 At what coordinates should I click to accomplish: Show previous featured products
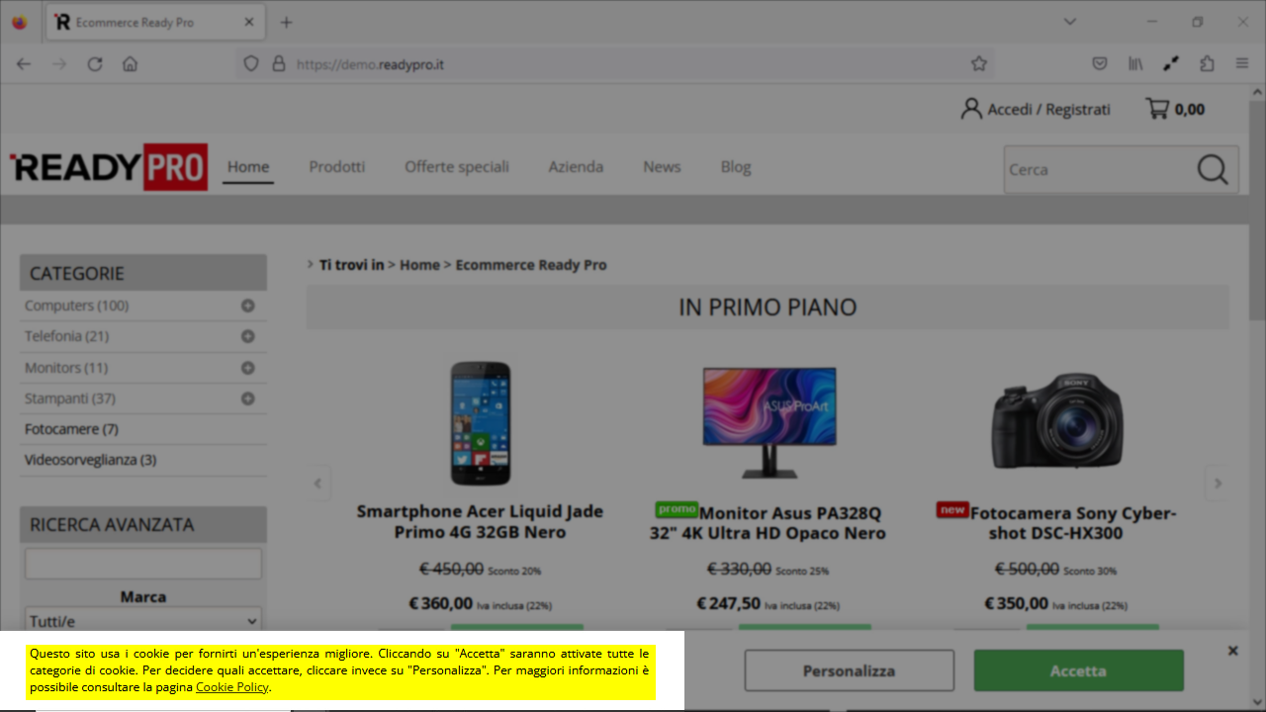click(317, 484)
